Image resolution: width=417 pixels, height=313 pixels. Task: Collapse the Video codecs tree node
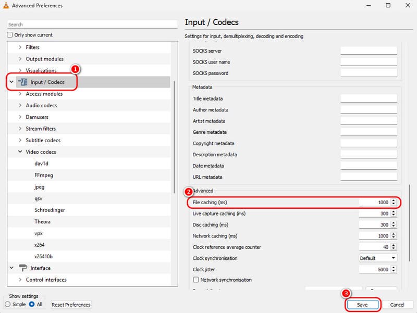(20, 152)
